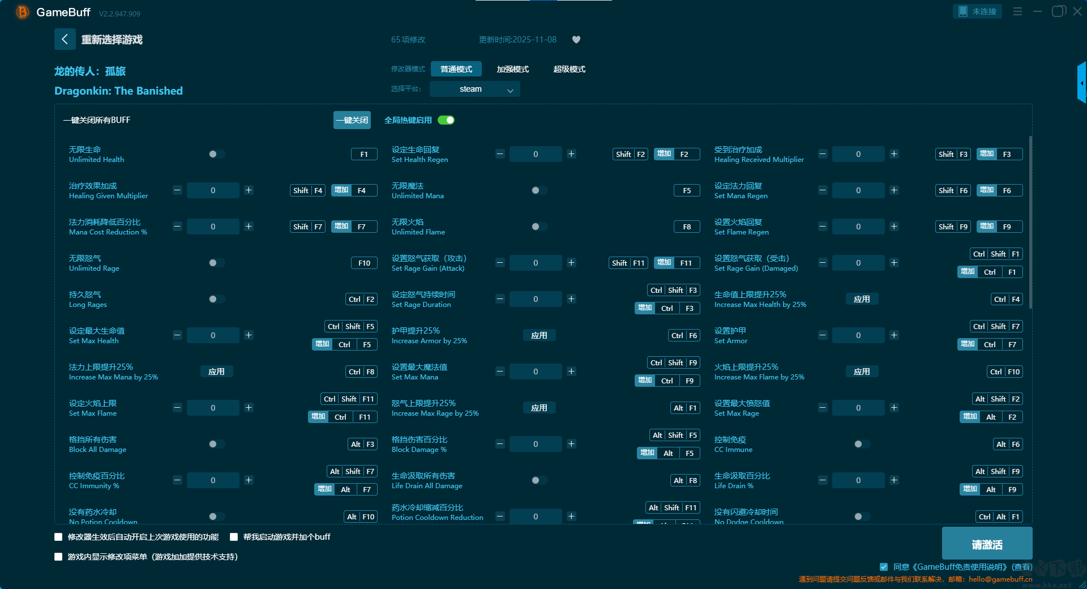Click plus for Set Health Regen
Image resolution: width=1087 pixels, height=589 pixels.
coord(571,154)
